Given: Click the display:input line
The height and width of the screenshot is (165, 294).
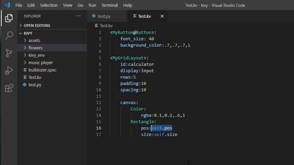Looking at the screenshot, I should coord(137,71).
